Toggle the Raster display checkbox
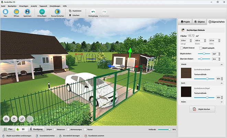 click(x=85, y=129)
